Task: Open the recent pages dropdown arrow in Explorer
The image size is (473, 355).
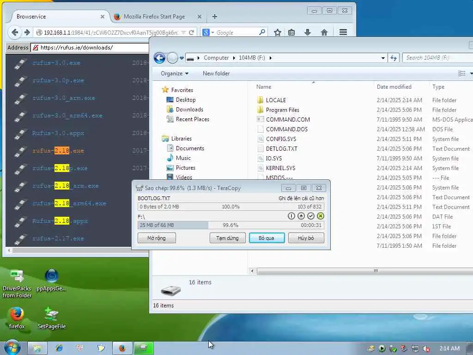Action: coord(182,58)
